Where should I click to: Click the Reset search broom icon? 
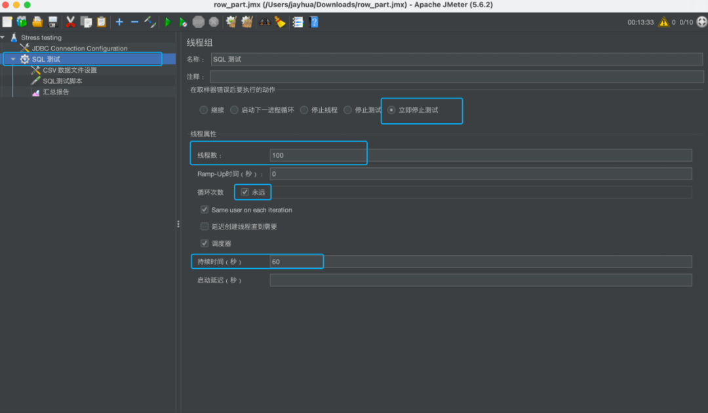tap(280, 22)
